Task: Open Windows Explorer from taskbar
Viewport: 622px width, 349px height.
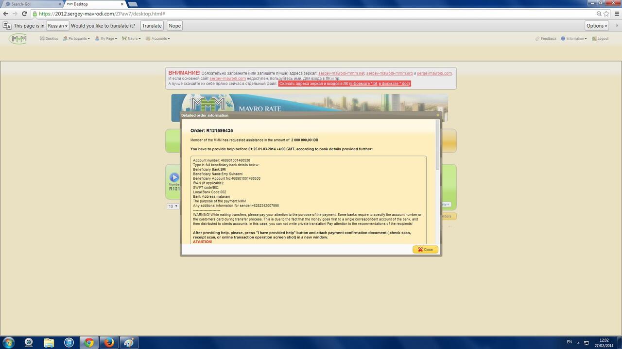Action: coord(49,342)
